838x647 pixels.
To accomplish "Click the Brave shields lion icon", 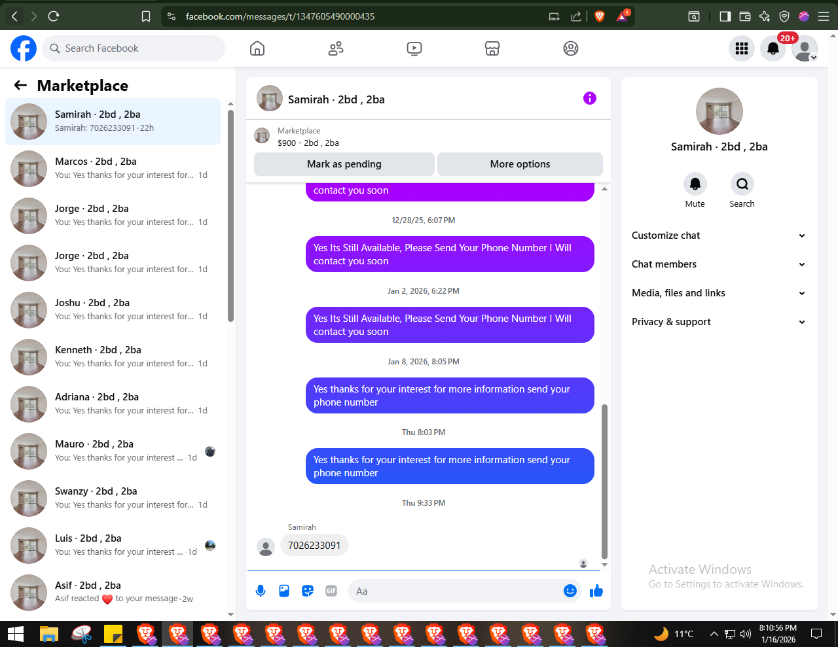I will pos(600,16).
